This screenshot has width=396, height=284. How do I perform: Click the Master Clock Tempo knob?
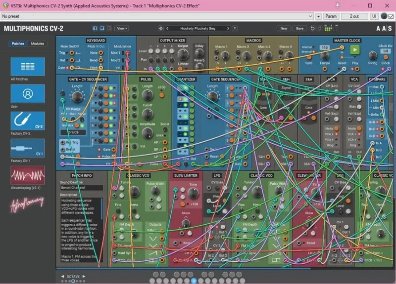pyautogui.click(x=325, y=56)
